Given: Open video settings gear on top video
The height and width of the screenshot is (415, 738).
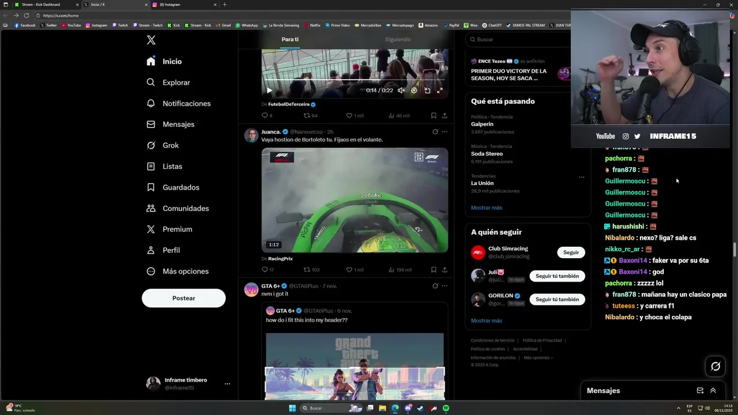Looking at the screenshot, I should (x=414, y=90).
